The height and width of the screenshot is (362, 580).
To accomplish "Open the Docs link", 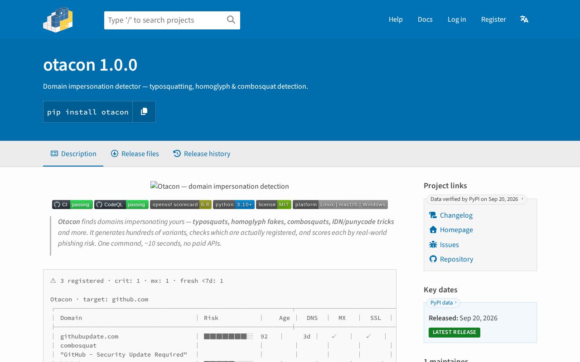I will [x=425, y=19].
